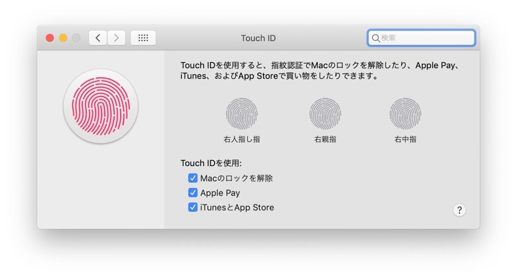517x278 pixels.
Task: Close the Touch ID window
Action: pos(50,38)
